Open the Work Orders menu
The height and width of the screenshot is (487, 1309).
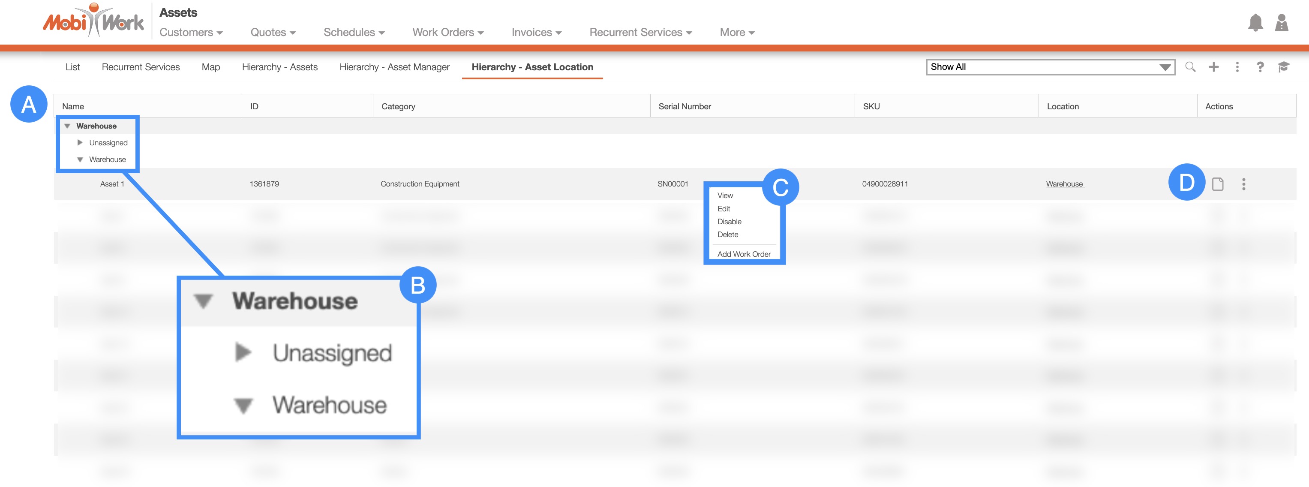click(447, 33)
